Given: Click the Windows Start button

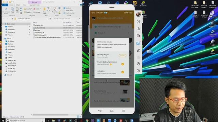Looking at the screenshot, I should click(3, 121).
